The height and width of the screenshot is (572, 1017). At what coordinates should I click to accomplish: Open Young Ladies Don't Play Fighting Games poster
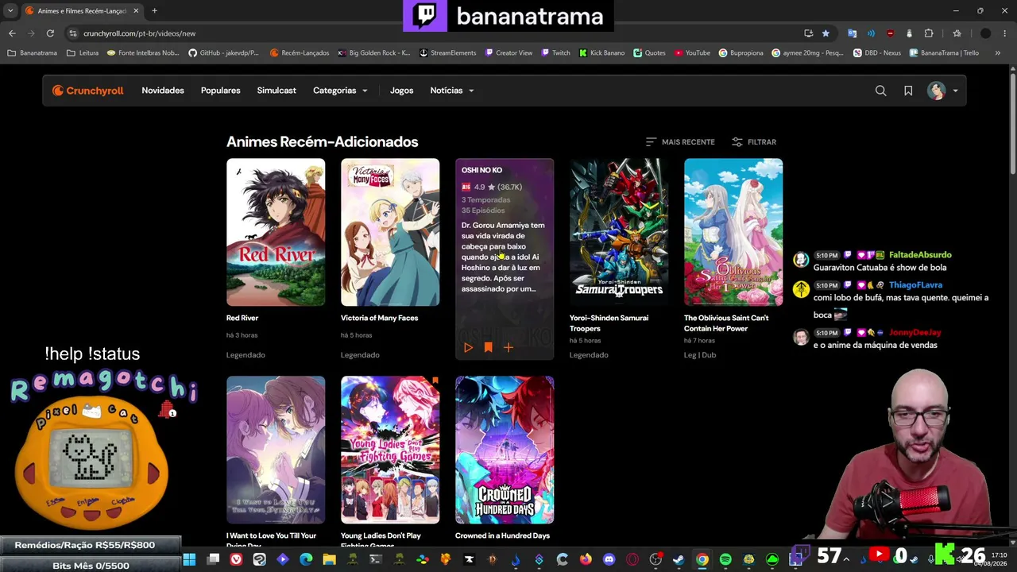(390, 450)
